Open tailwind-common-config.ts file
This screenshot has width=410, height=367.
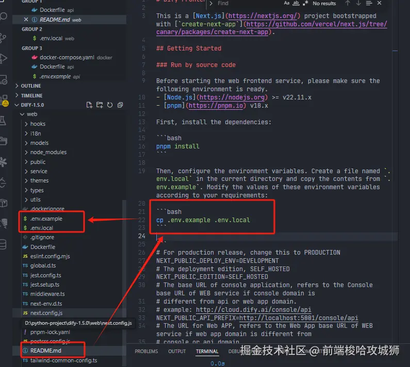click(x=63, y=361)
